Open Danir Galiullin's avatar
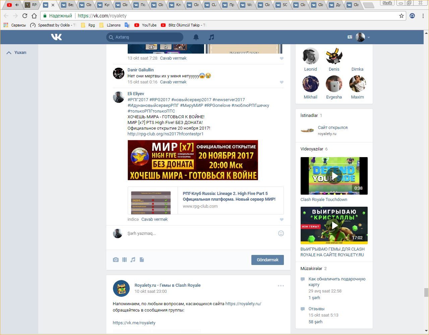The width and height of the screenshot is (429, 335). 118,73
